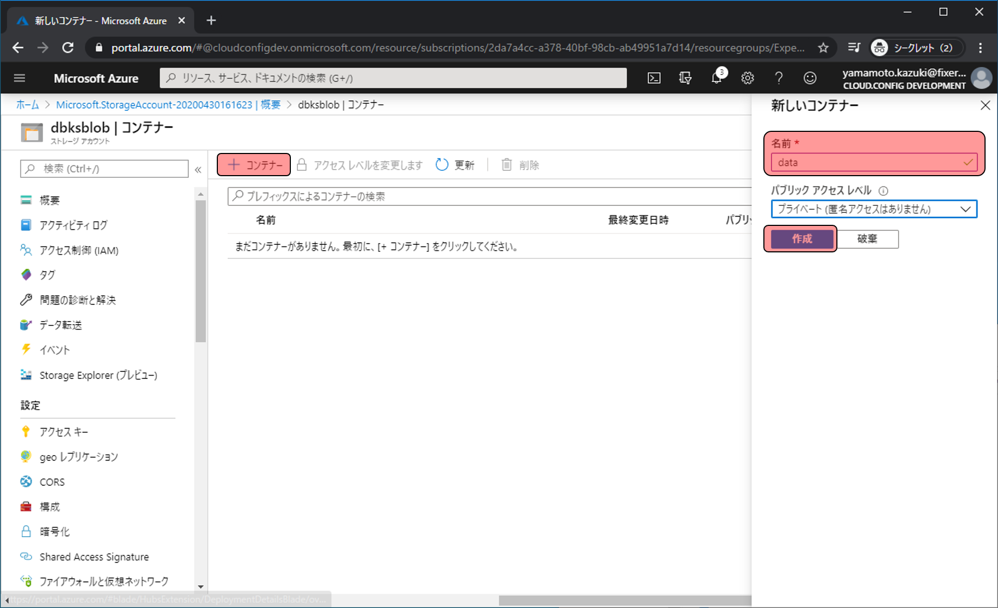This screenshot has width=998, height=608.
Task: Click the help question mark icon
Action: click(779, 78)
